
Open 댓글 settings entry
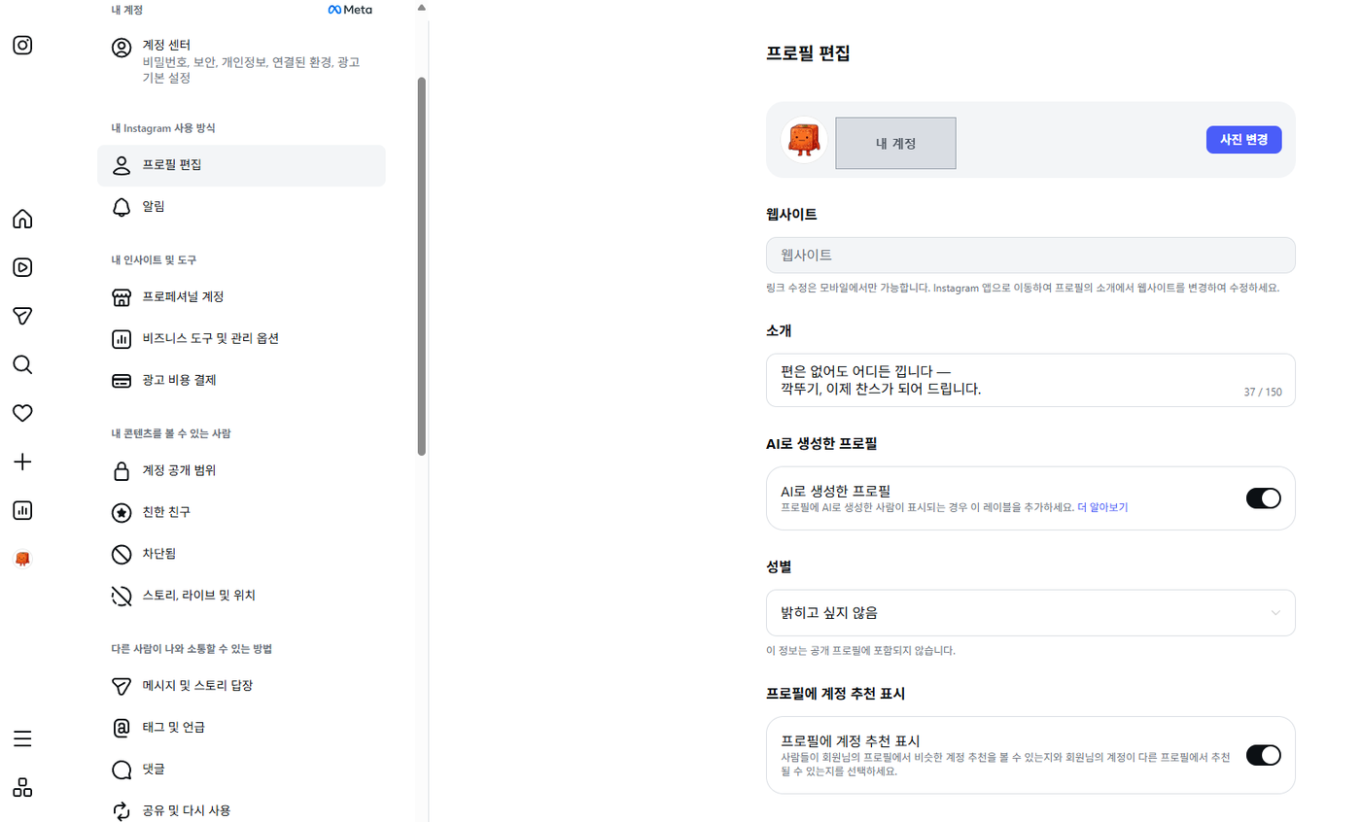(241, 769)
